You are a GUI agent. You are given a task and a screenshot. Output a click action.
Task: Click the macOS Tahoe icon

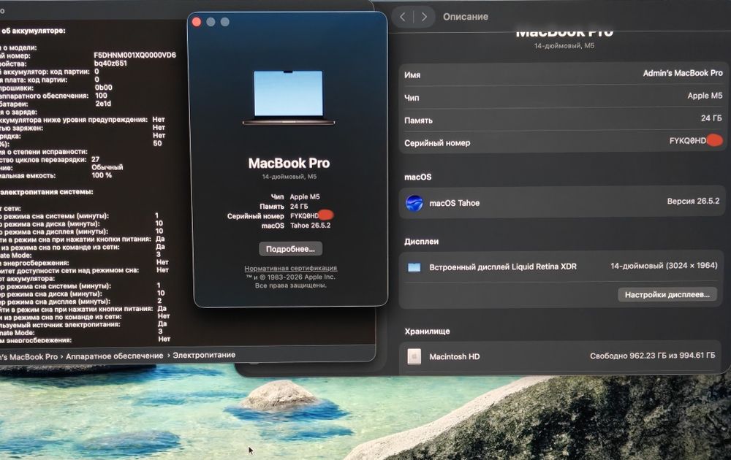414,203
